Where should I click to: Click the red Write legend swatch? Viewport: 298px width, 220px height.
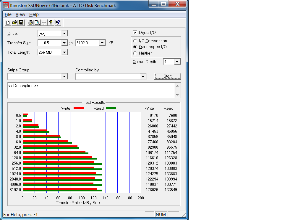point(79,108)
